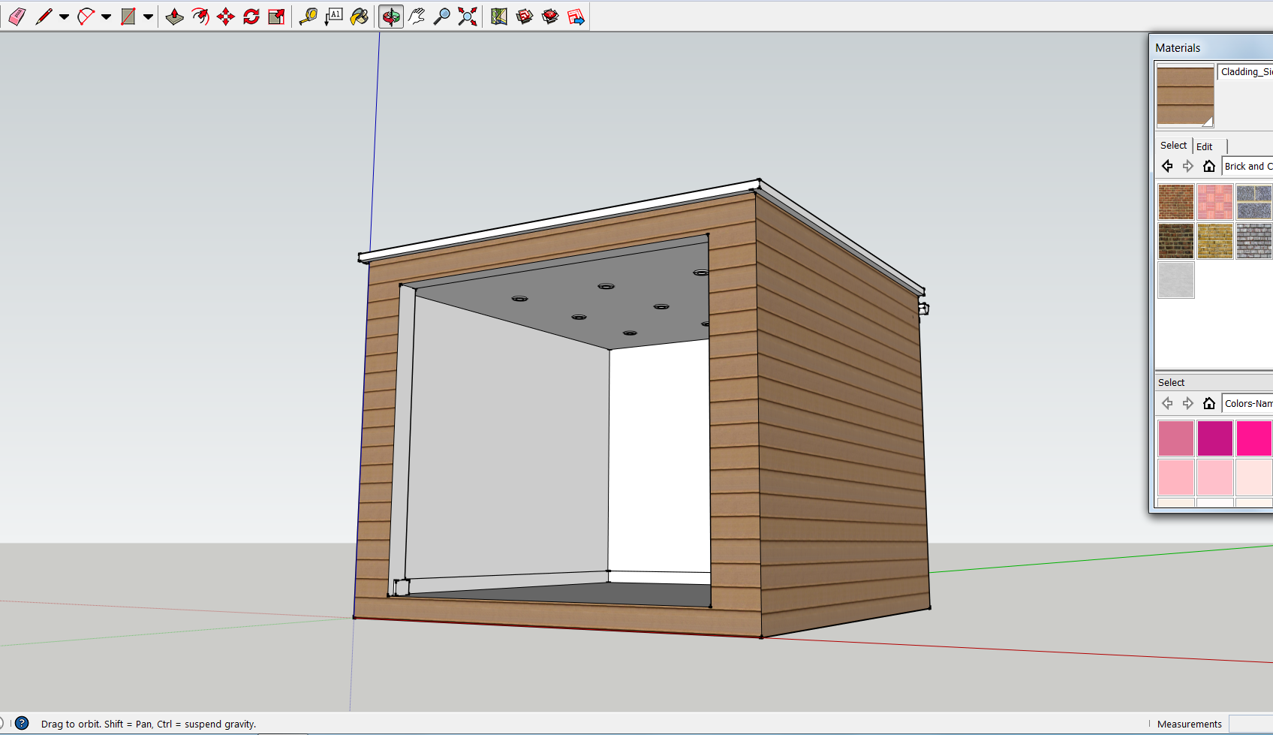This screenshot has height=735, width=1273.
Task: Select the Eraser tool
Action: tap(17, 17)
